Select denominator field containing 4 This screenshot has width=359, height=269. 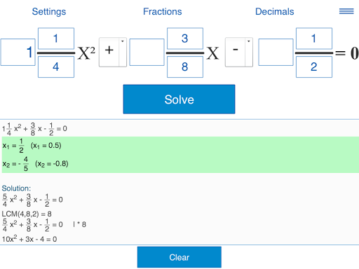pos(56,67)
